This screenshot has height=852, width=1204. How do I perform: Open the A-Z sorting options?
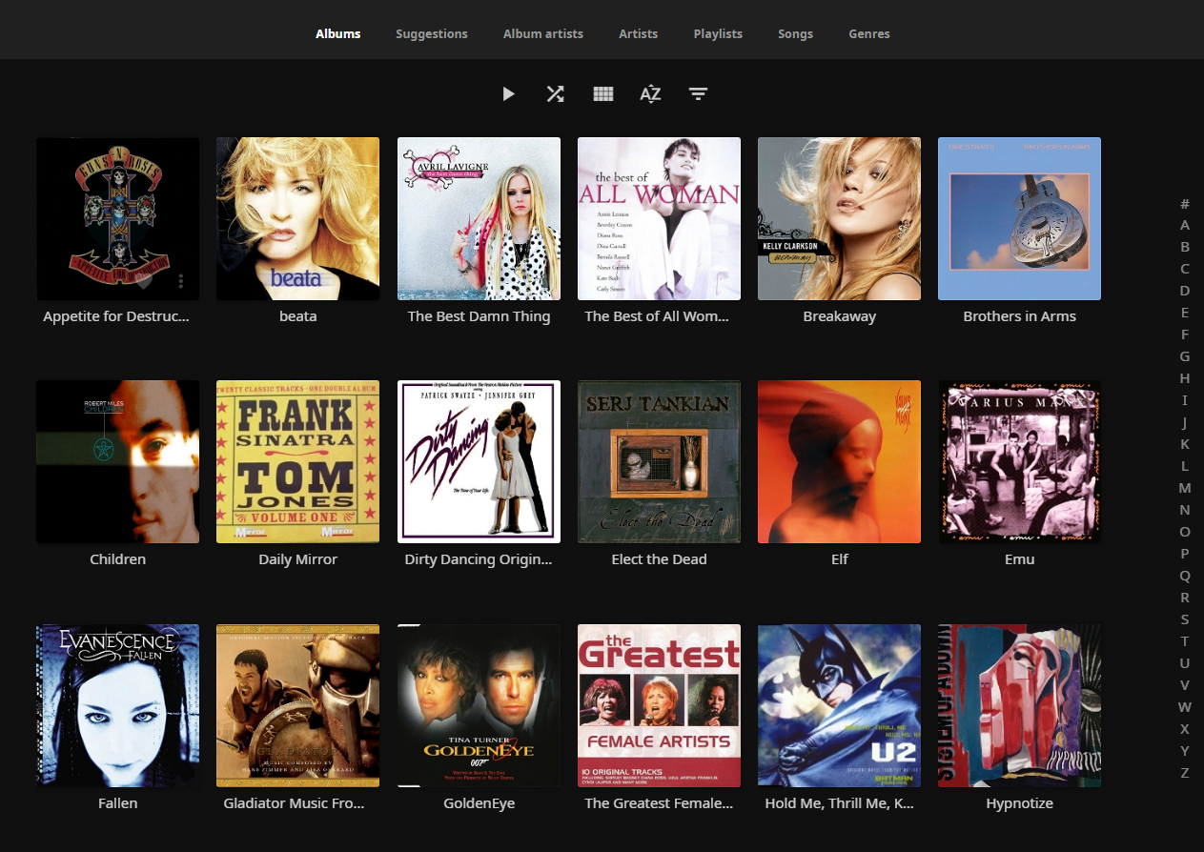click(x=650, y=93)
